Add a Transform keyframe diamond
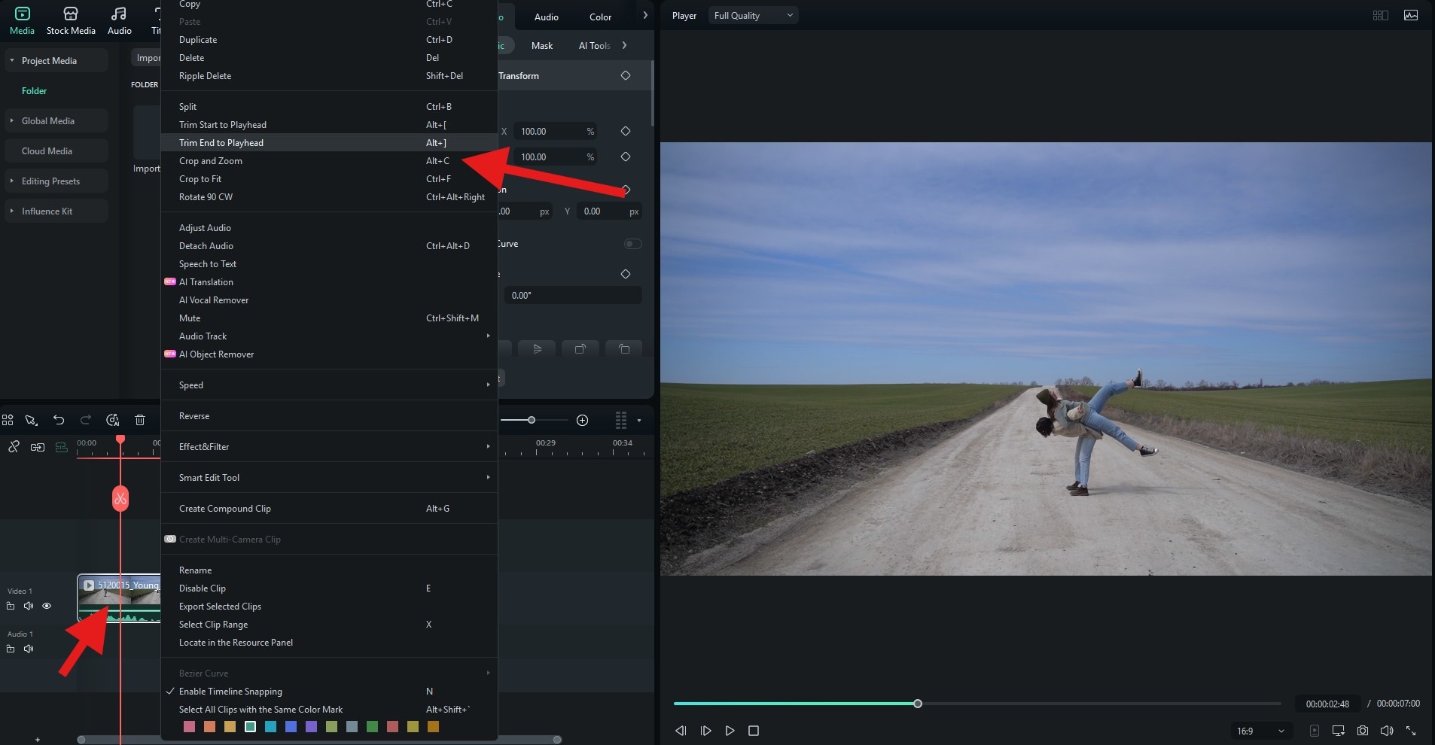This screenshot has height=745, width=1435. point(626,75)
